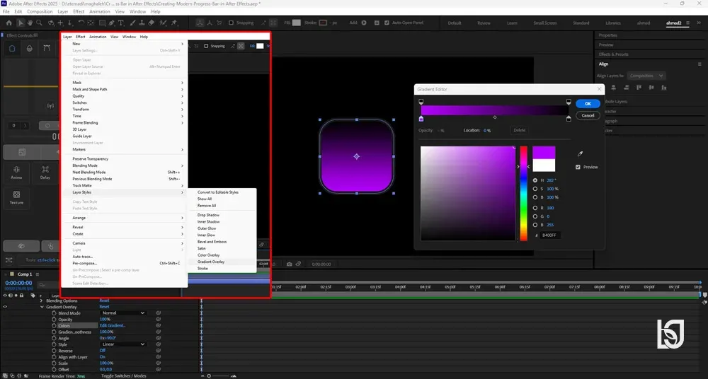Select the Eraser tool
Image resolution: width=708 pixels, height=379 pixels.
pyautogui.click(x=152, y=23)
